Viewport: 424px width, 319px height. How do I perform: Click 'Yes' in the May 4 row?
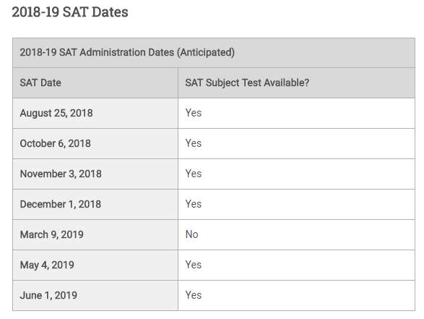coord(194,265)
